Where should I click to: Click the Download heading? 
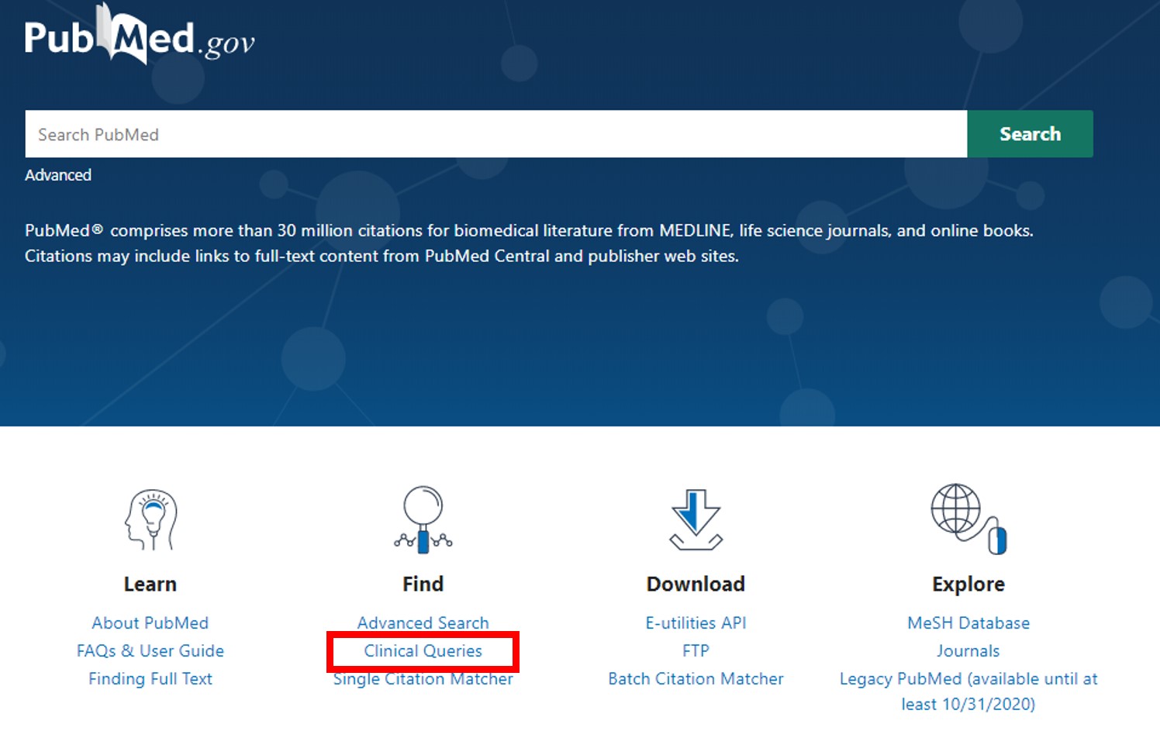[x=696, y=584]
